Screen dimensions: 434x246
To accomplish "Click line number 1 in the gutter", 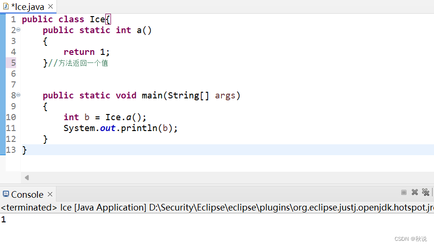I will (x=13, y=19).
